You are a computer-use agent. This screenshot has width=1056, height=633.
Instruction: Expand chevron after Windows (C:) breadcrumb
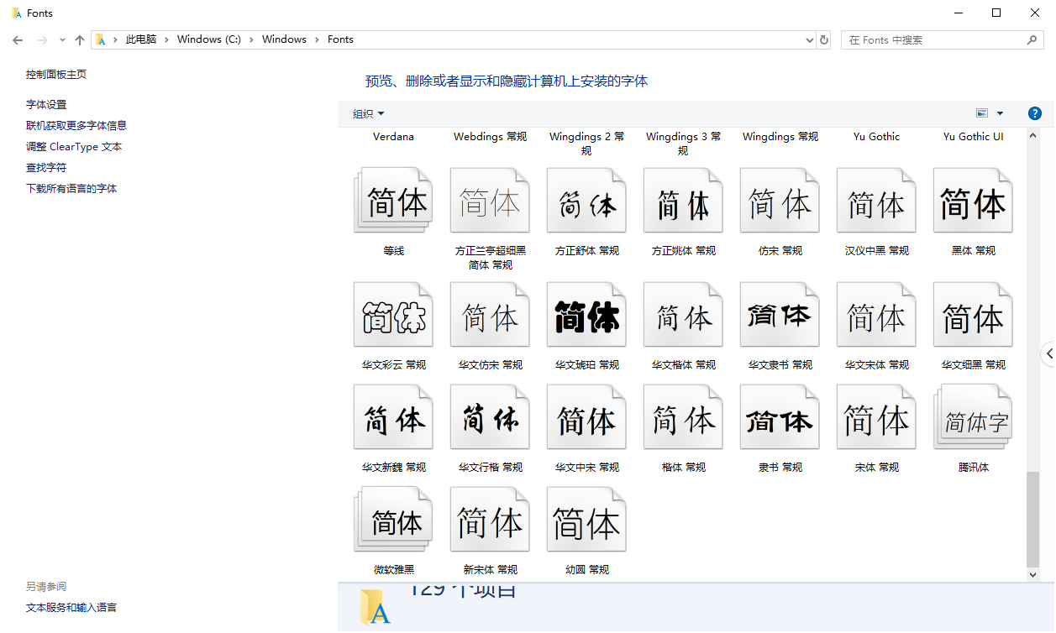[x=251, y=39]
